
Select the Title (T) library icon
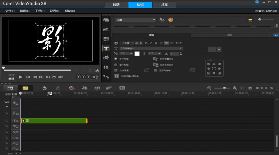tap(106, 48)
